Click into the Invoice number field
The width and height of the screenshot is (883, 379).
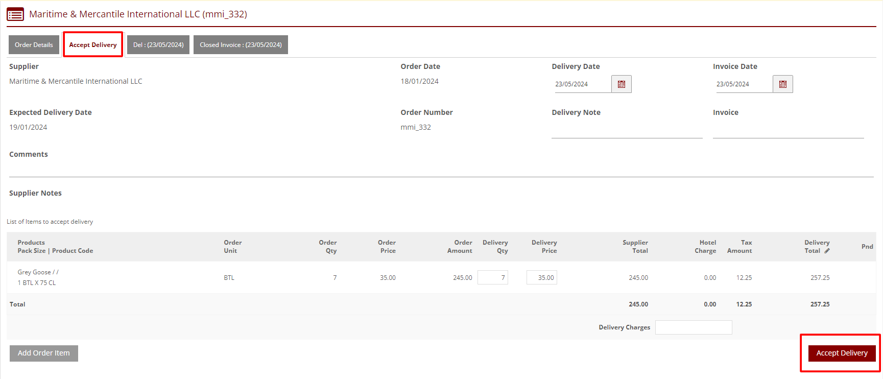tap(788, 131)
